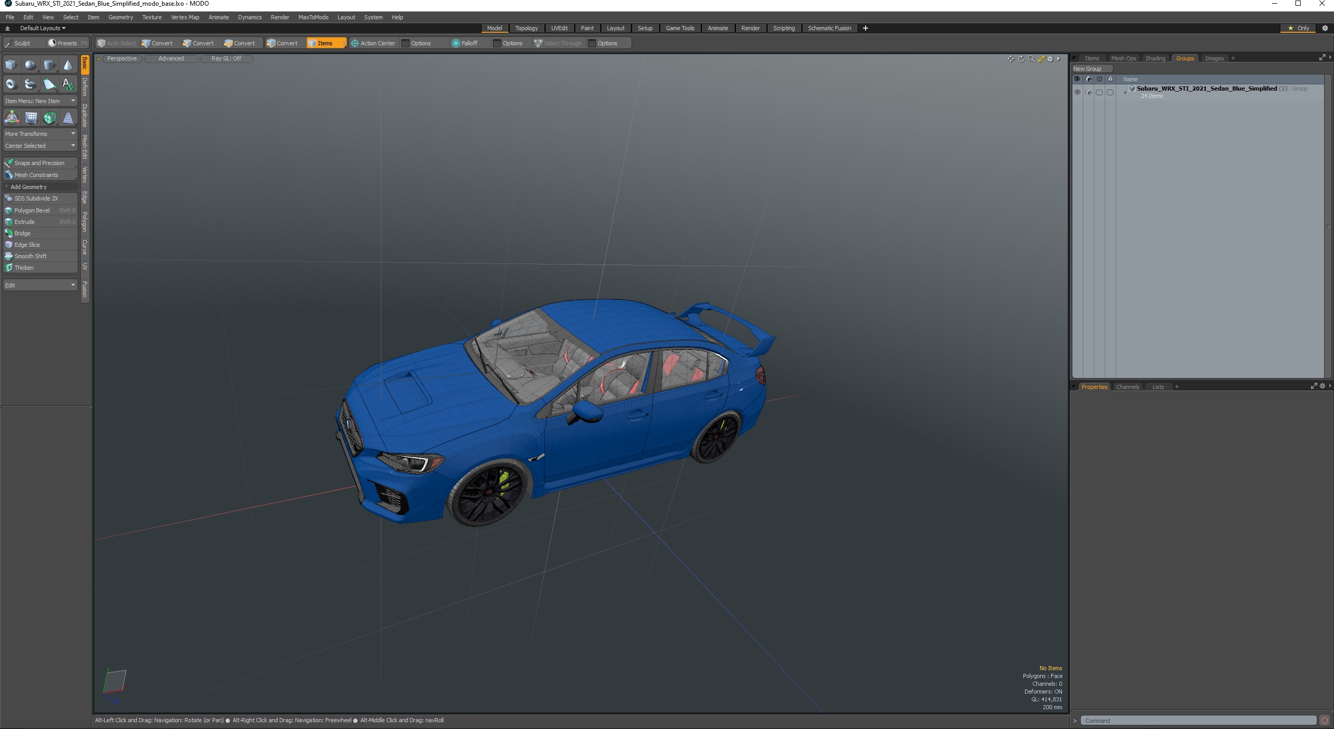Screen dimensions: 1334x729
Task: Tick the Subaru row's last checkbox, before the plus
Action: [x=1110, y=92]
